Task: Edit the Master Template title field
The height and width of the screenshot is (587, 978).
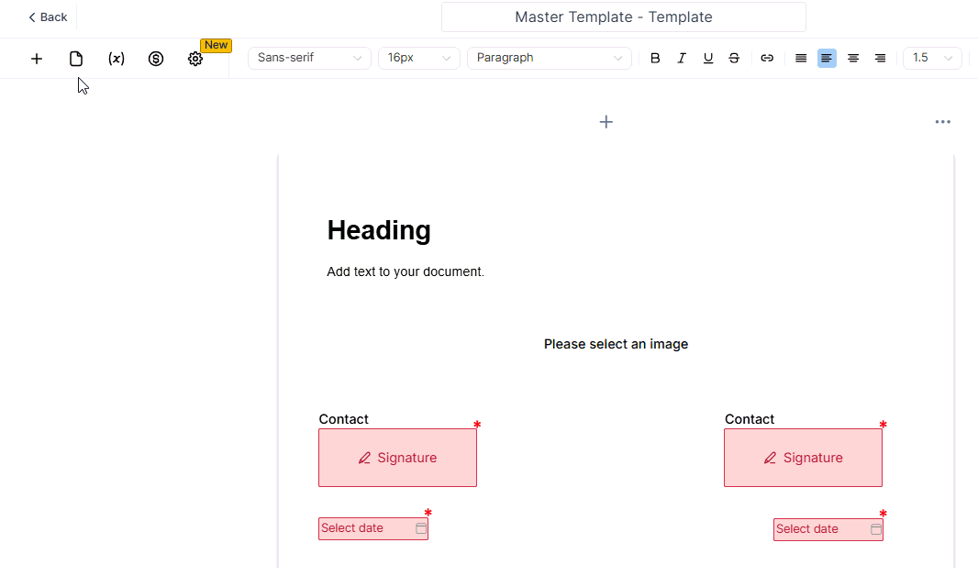Action: (x=623, y=17)
